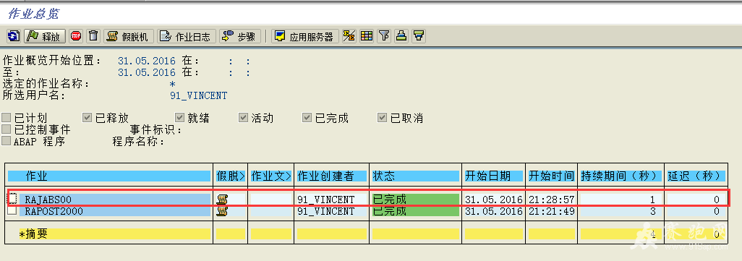Click the spool icon in RAJABS00 row
Viewport: 742px width, 261px height.
click(222, 199)
